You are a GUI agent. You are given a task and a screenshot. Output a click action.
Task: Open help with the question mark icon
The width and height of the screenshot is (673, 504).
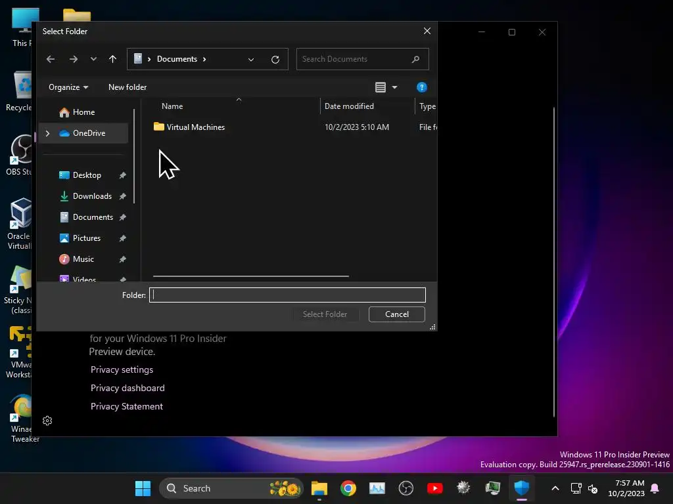[x=421, y=87]
